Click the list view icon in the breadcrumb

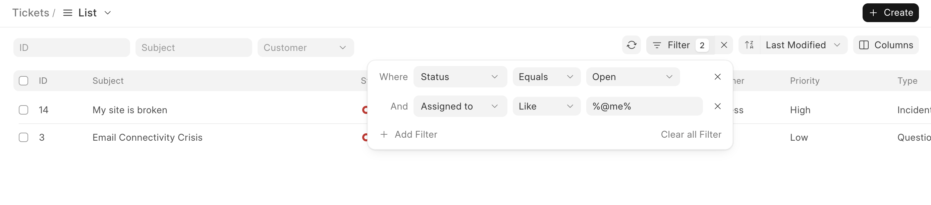[x=67, y=13]
